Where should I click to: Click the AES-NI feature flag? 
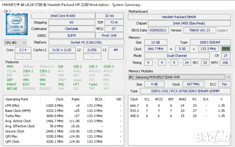[12, 88]
